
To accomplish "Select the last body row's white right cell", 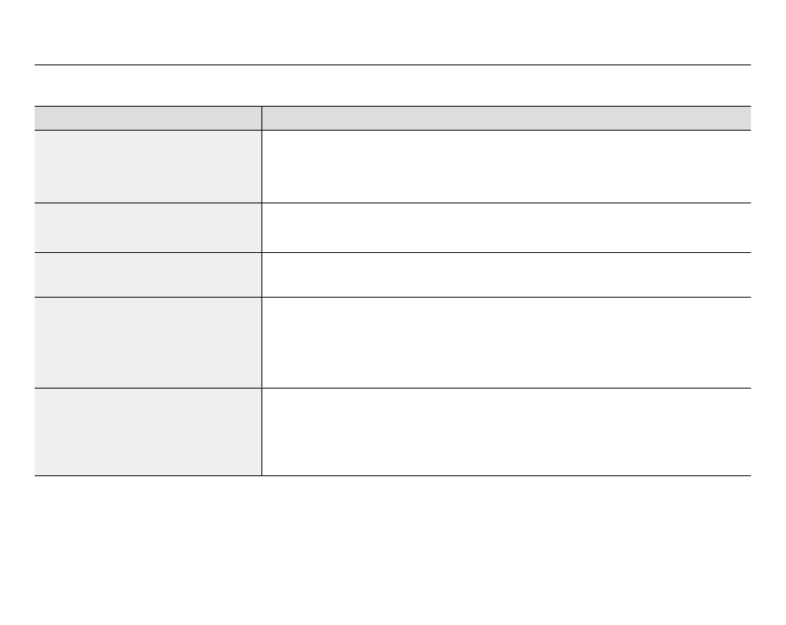I will click(506, 432).
